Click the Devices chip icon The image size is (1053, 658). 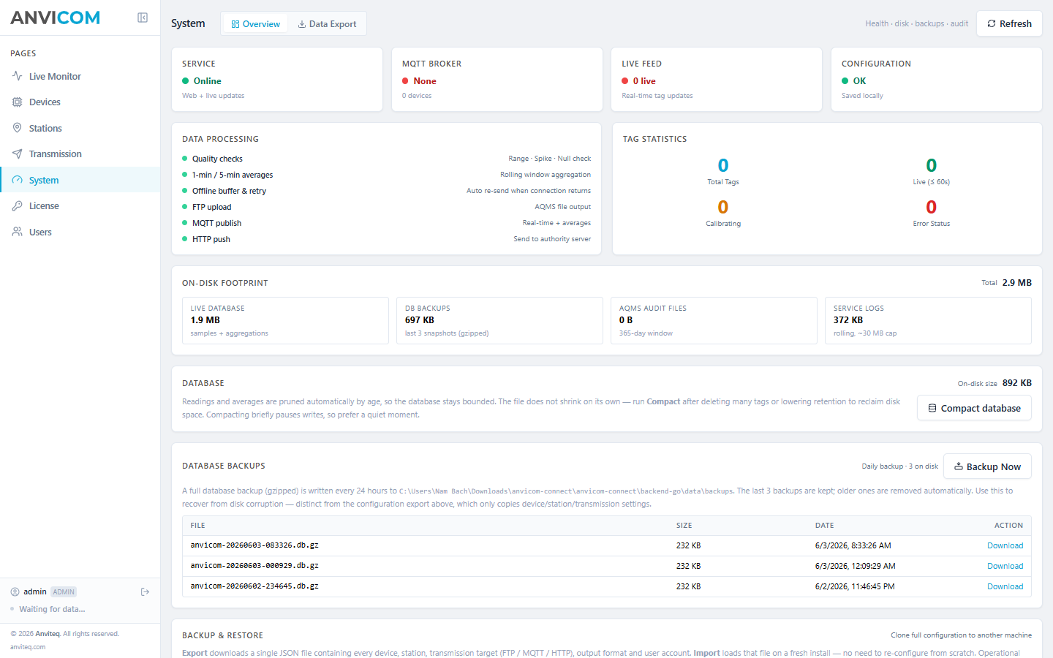(x=17, y=102)
